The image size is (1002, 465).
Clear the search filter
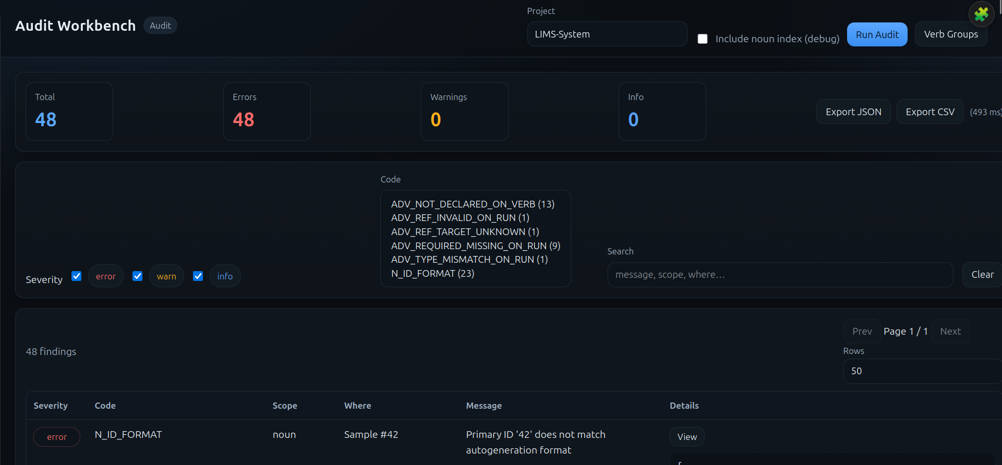tap(982, 275)
